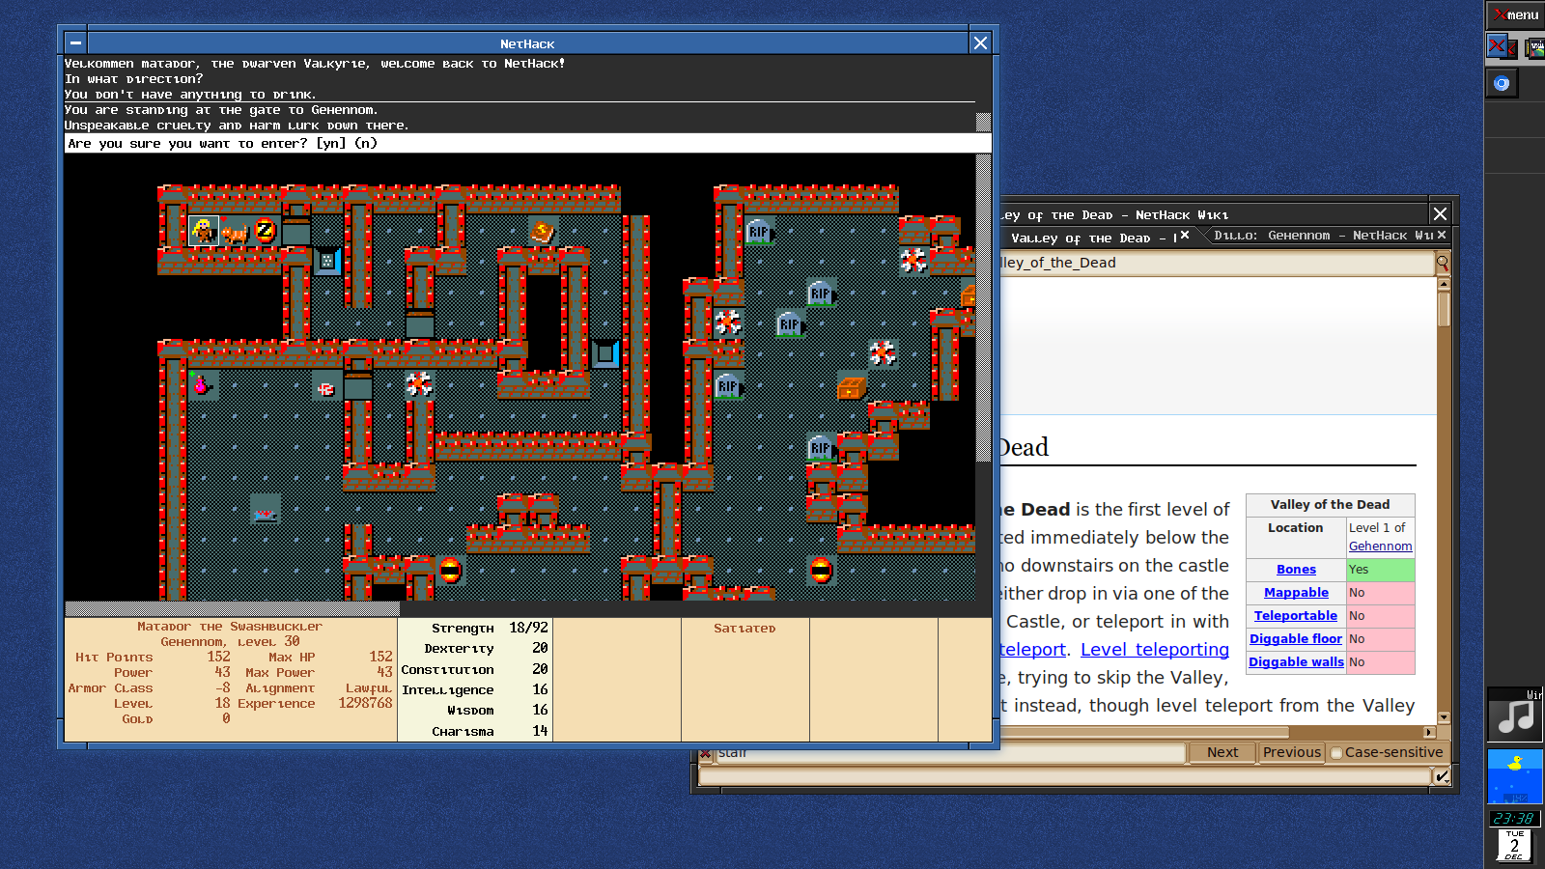Follow the Diggable walls link
Image resolution: width=1545 pixels, height=869 pixels.
pyautogui.click(x=1296, y=662)
